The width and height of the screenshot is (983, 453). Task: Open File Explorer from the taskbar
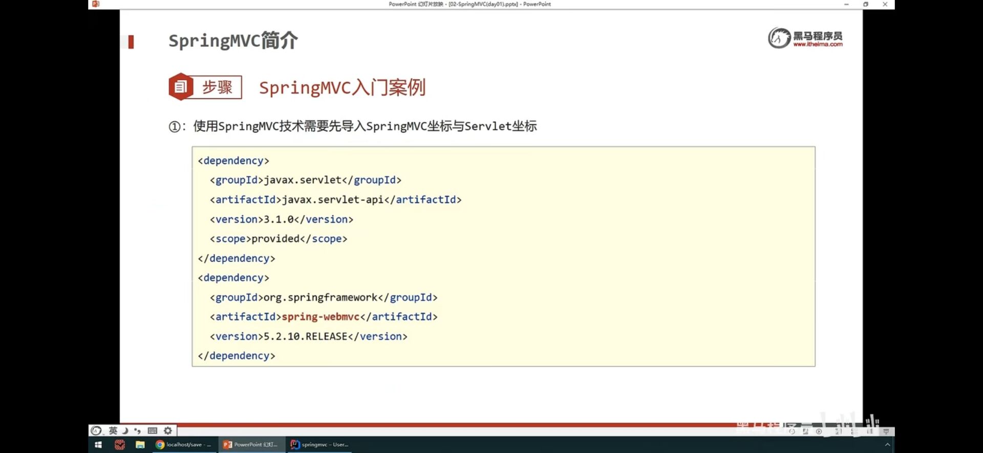coord(140,445)
